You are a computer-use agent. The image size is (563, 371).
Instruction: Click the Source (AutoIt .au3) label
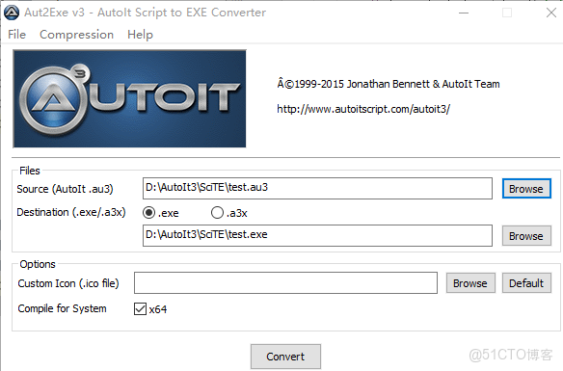65,189
